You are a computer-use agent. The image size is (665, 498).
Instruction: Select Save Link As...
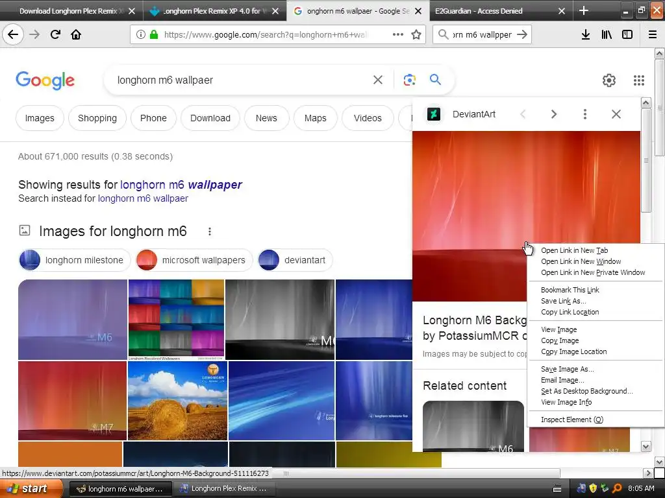coord(563,301)
